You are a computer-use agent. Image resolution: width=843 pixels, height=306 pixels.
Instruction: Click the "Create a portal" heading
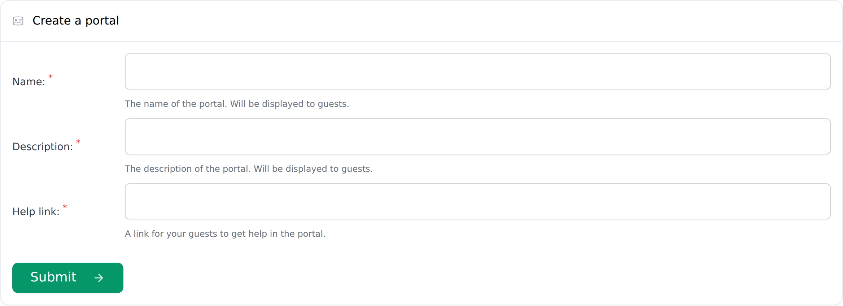click(75, 21)
